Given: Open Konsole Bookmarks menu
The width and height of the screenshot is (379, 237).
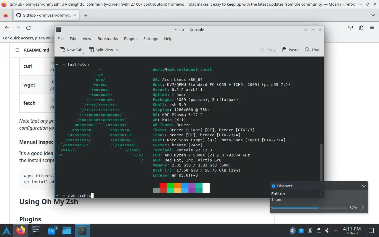Looking at the screenshot, I should 107,39.
